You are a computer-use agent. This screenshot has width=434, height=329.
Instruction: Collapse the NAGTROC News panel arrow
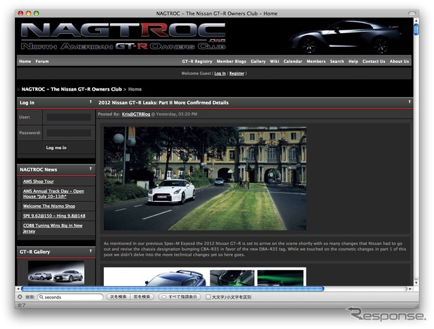point(90,169)
